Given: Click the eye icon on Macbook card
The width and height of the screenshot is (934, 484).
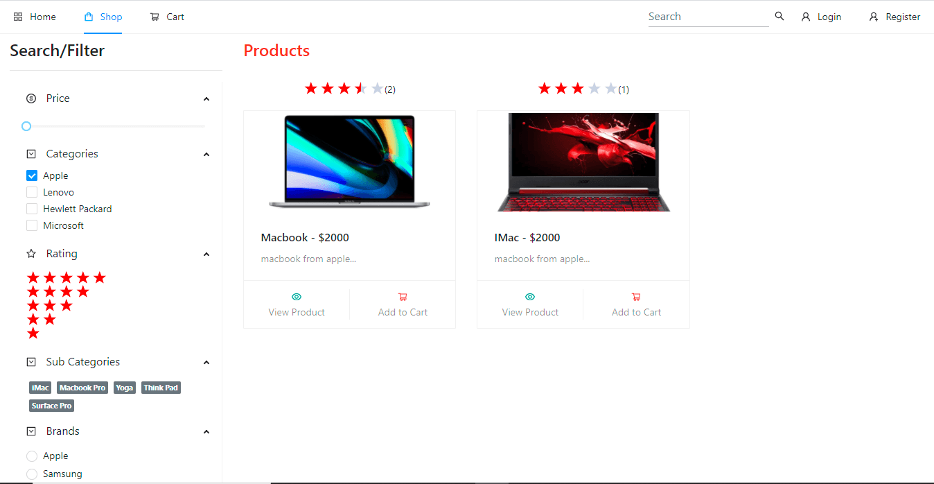Looking at the screenshot, I should 297,297.
